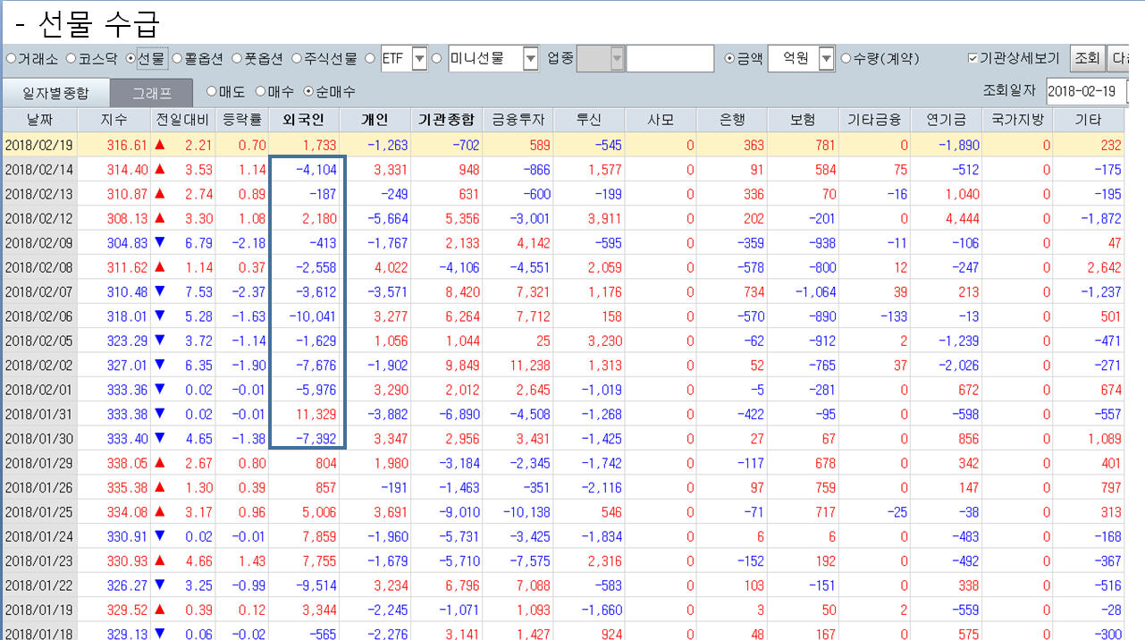
Task: Click the 조회일자 date input field
Action: click(x=1084, y=90)
